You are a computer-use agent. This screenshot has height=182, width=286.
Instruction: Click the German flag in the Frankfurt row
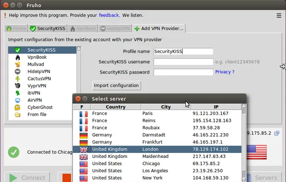coord(84,143)
